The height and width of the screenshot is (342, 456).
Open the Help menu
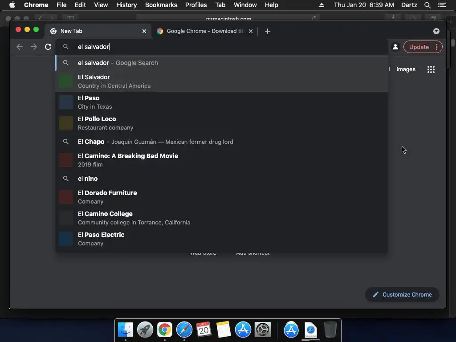(x=271, y=5)
